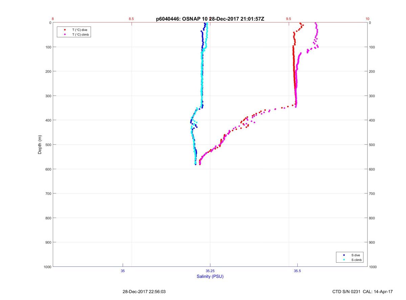Click the temperature tick label 8.5
This screenshot has height=300, width=406.
coord(131,19)
